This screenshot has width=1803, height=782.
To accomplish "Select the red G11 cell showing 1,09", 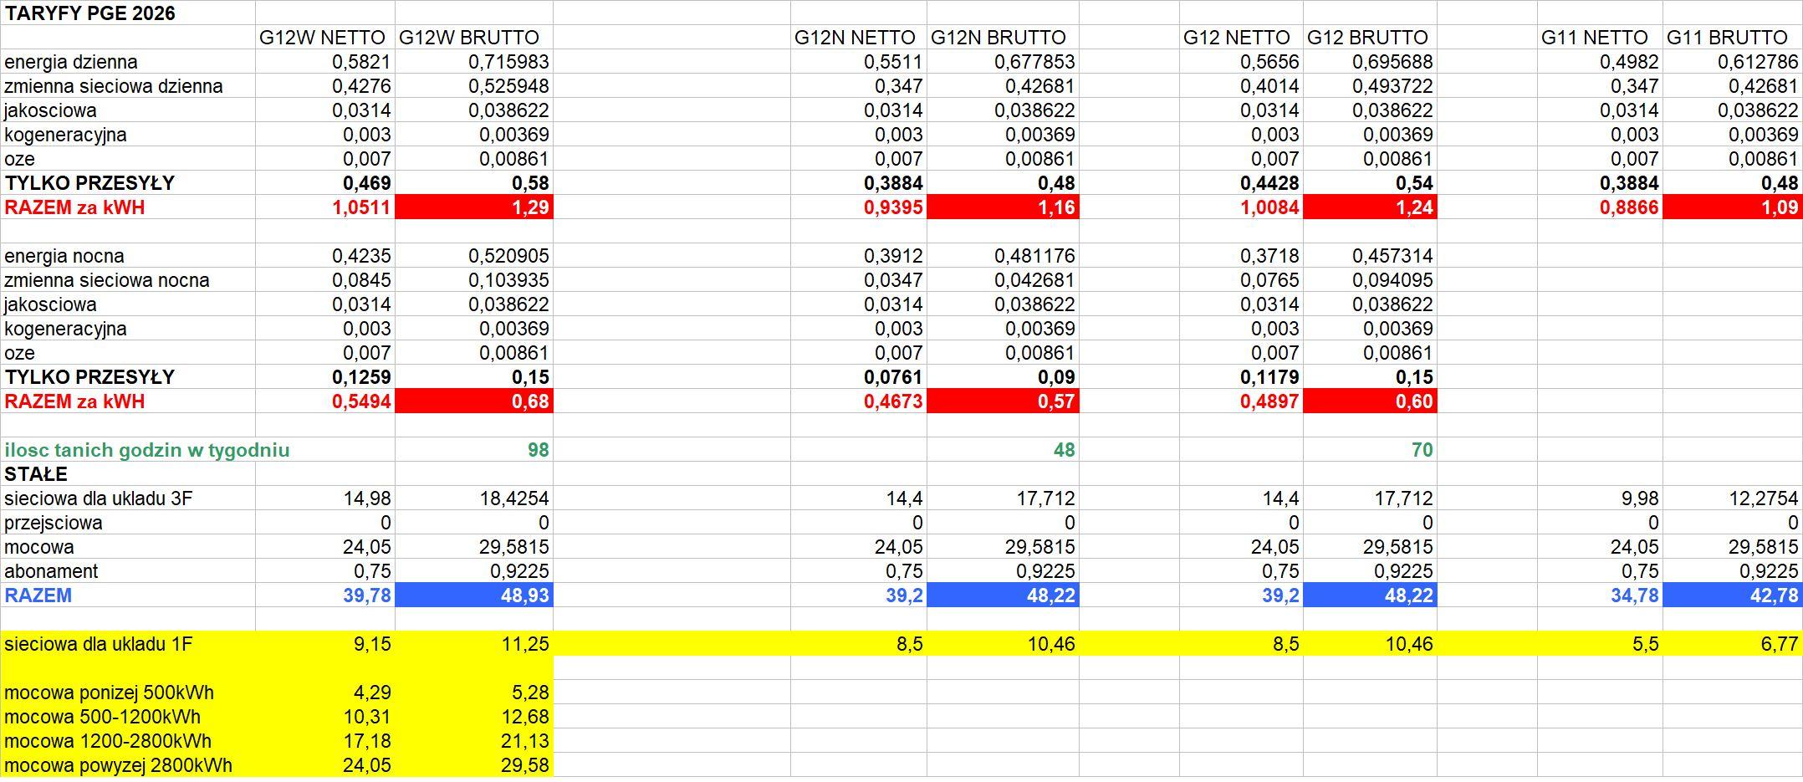I will (x=1731, y=207).
